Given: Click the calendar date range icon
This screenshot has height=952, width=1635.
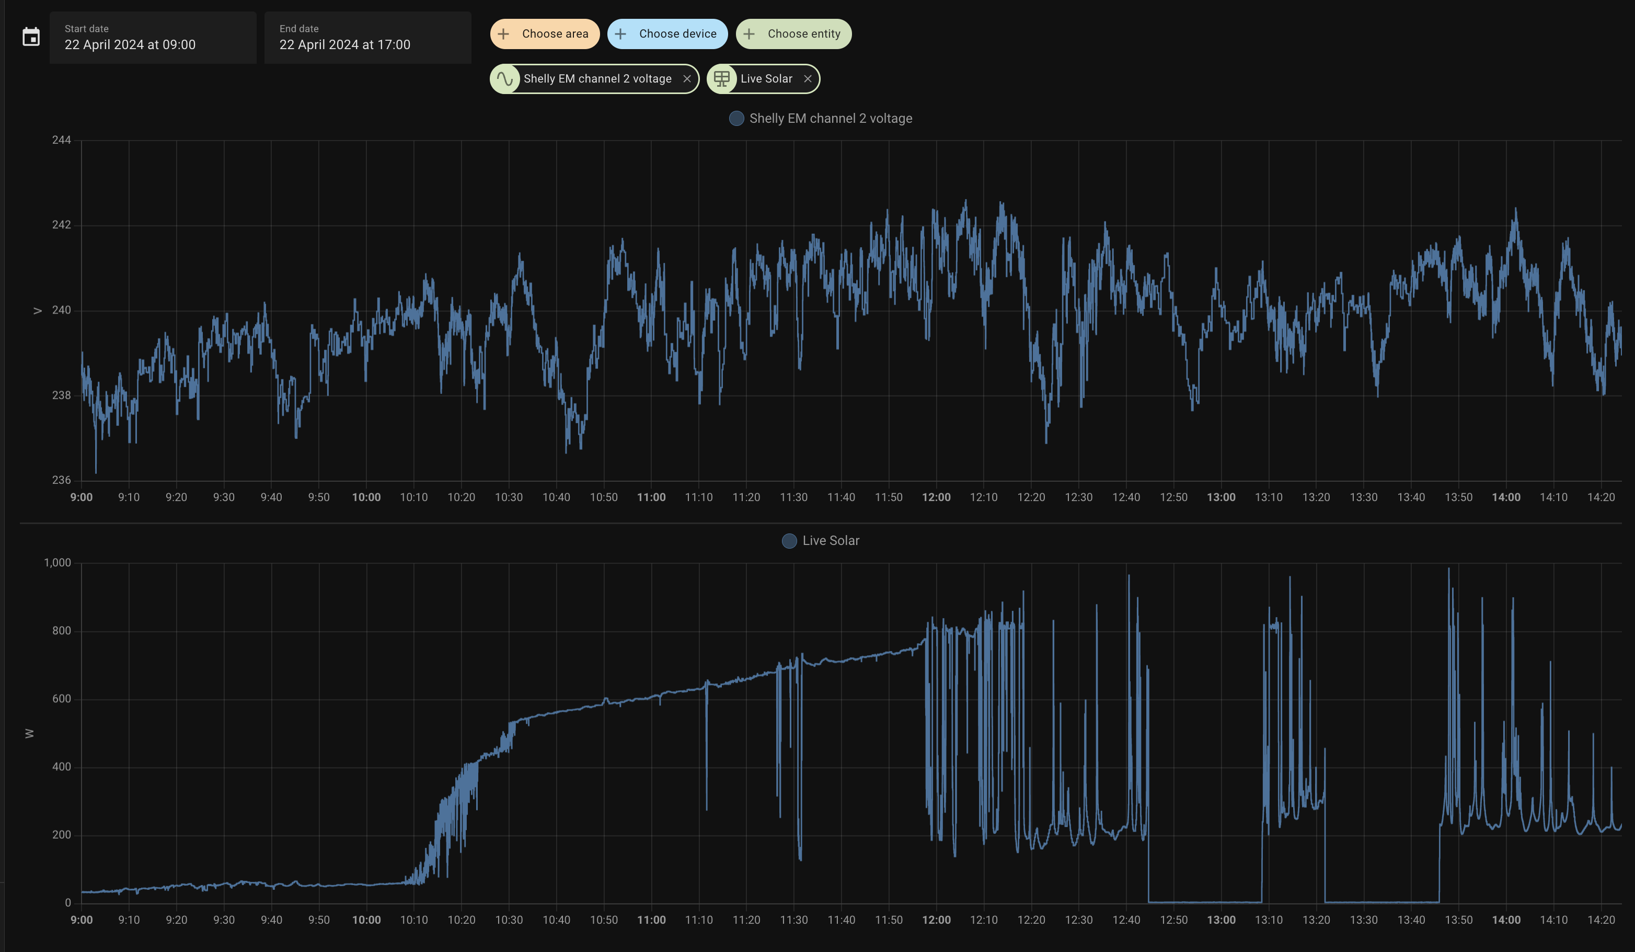Looking at the screenshot, I should (30, 37).
